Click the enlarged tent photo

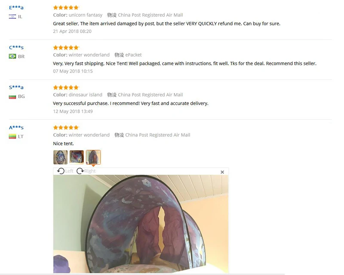(x=141, y=224)
